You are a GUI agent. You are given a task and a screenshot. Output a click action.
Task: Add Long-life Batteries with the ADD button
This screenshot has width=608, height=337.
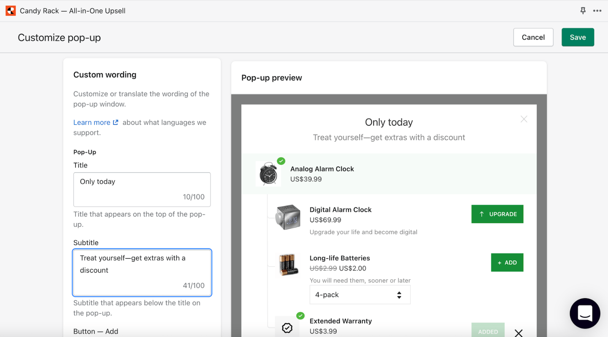tap(507, 262)
